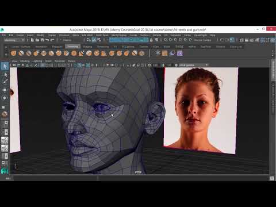Image resolution: width=276 pixels, height=207 pixels.
Task: Open the viewport Panels menu
Action: pyautogui.click(x=71, y=61)
